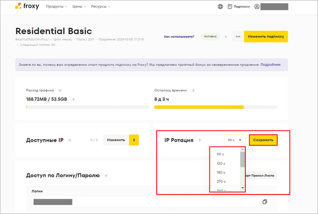Click the yellow up-down arrows button by Изменить
318x214 pixels.
tap(134, 140)
